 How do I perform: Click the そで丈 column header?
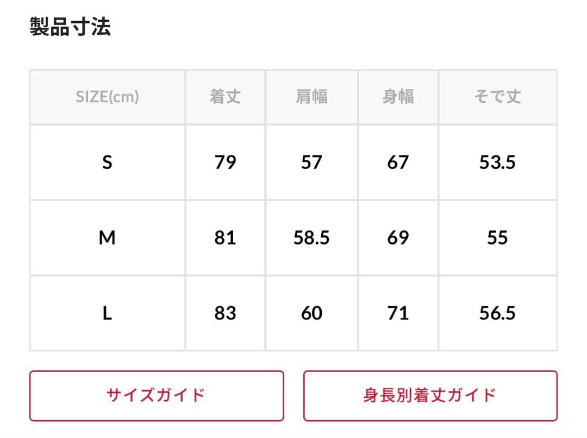498,97
